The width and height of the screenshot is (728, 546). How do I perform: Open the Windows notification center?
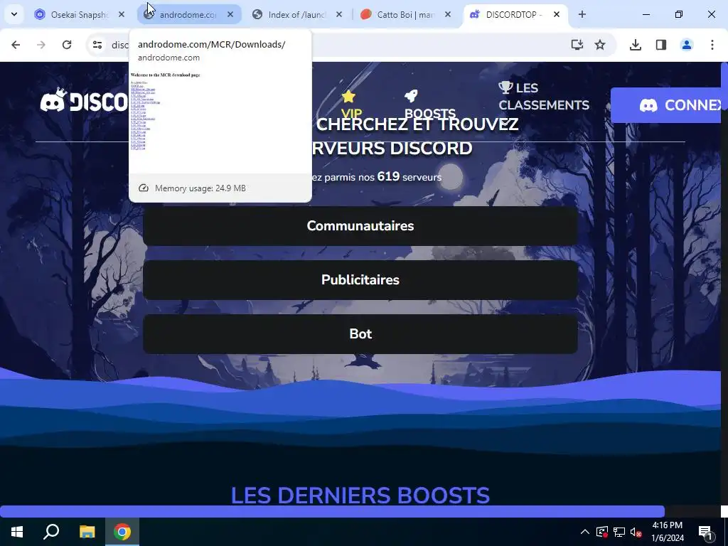pyautogui.click(x=705, y=532)
